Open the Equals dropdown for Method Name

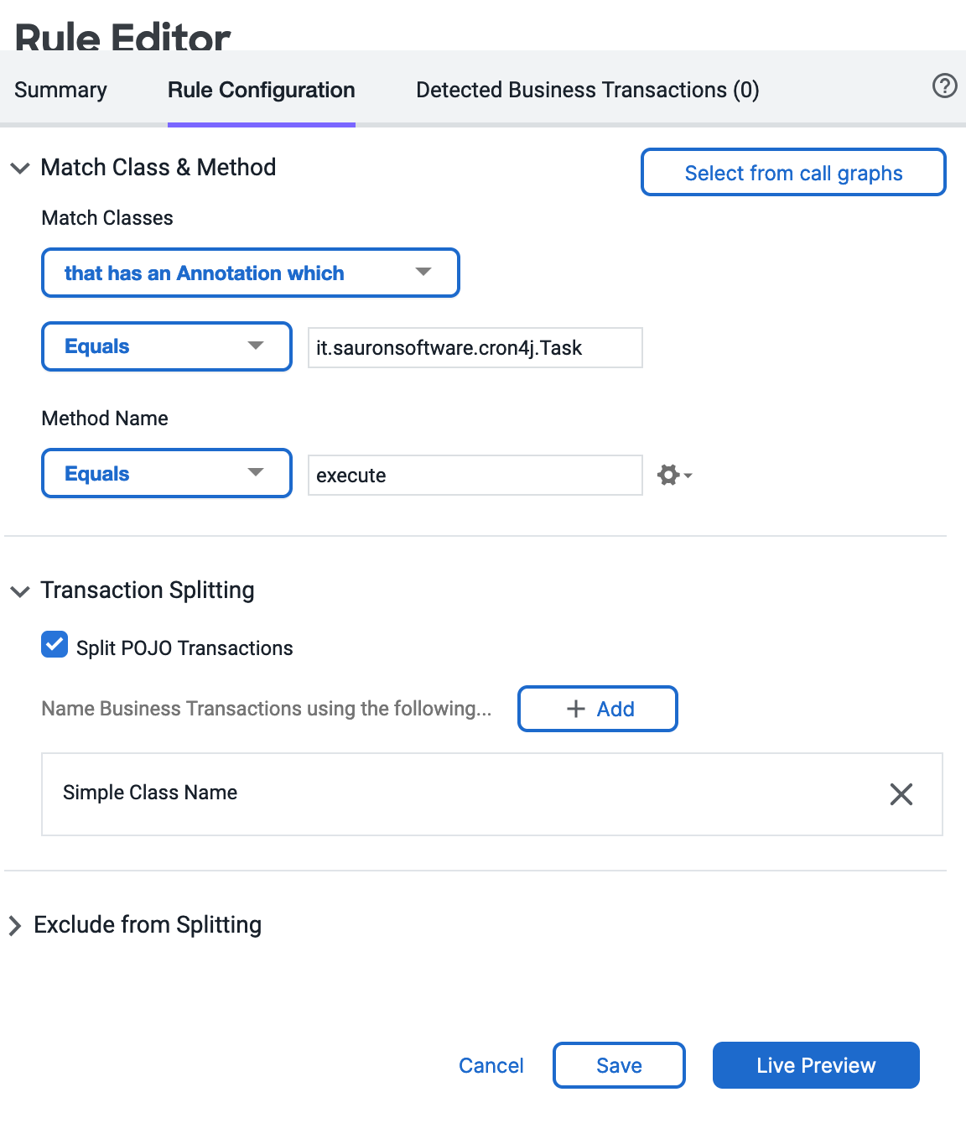(167, 473)
